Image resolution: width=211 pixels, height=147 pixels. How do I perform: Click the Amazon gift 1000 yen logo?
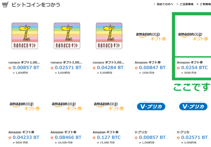(x=151, y=37)
